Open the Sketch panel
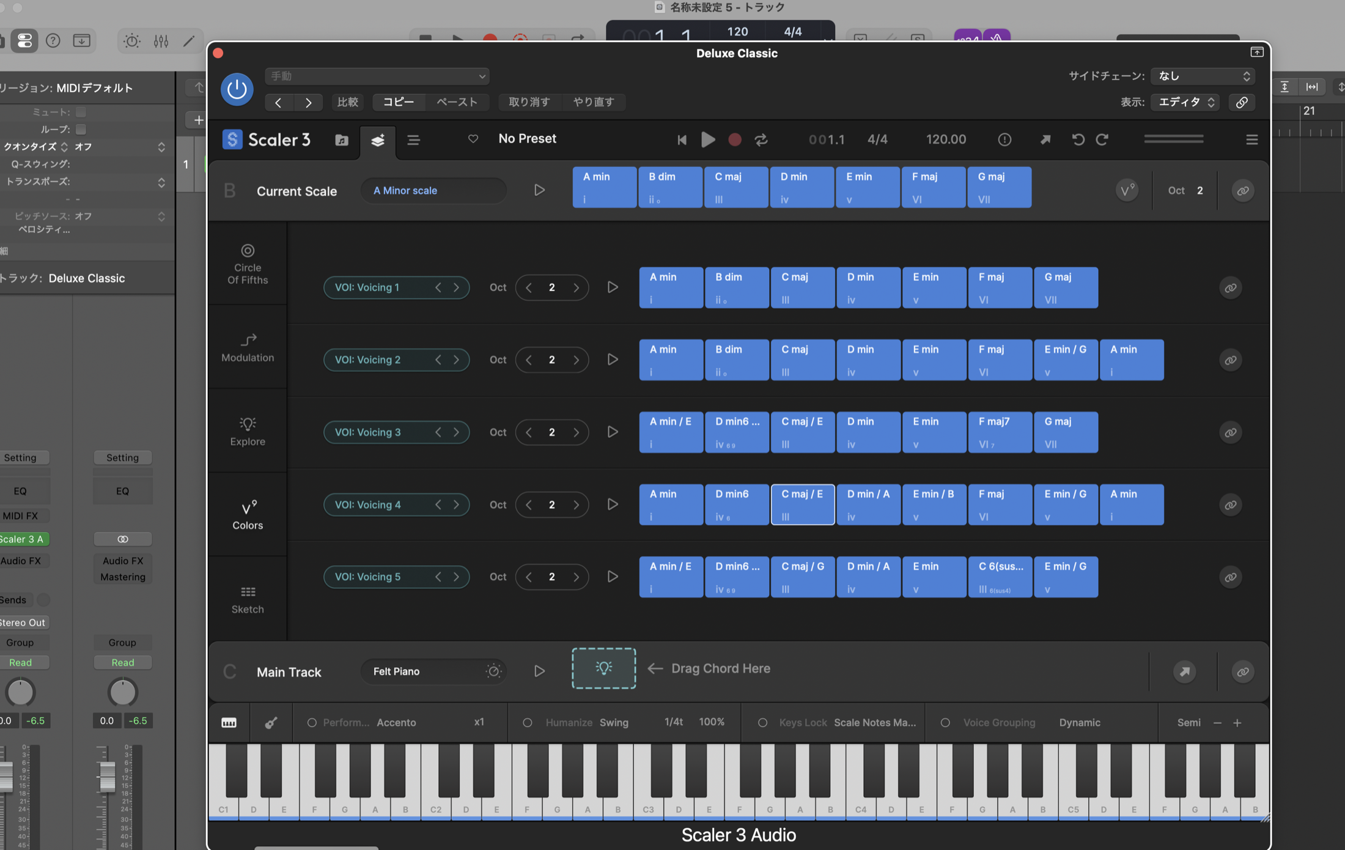The image size is (1345, 850). click(248, 599)
